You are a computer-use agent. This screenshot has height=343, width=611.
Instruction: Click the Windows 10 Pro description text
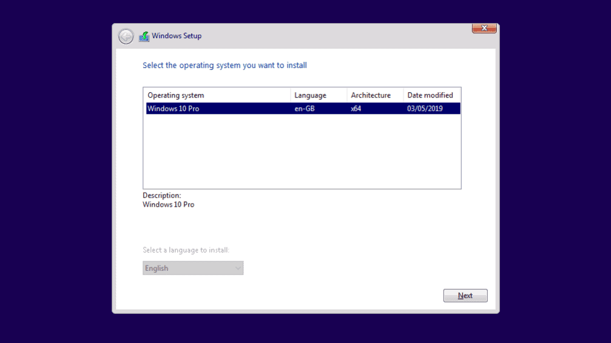168,205
